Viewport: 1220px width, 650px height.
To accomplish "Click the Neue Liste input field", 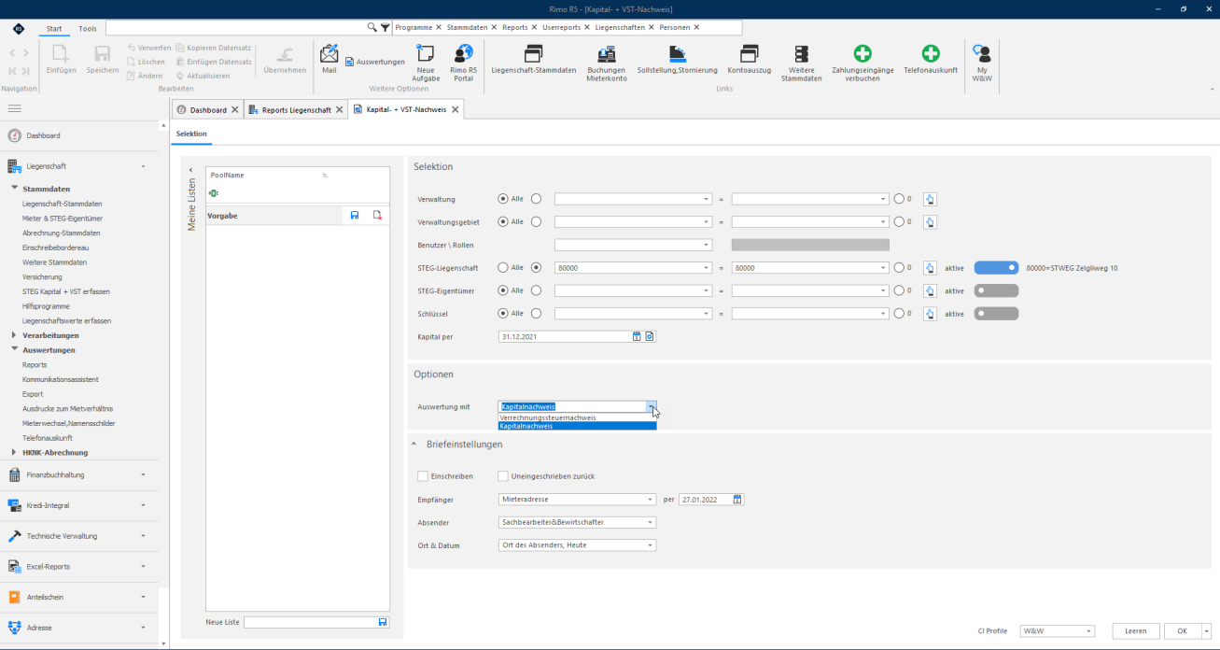I will (310, 622).
